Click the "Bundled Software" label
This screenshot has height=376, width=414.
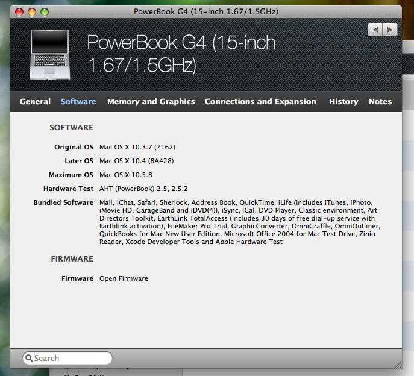click(x=63, y=202)
